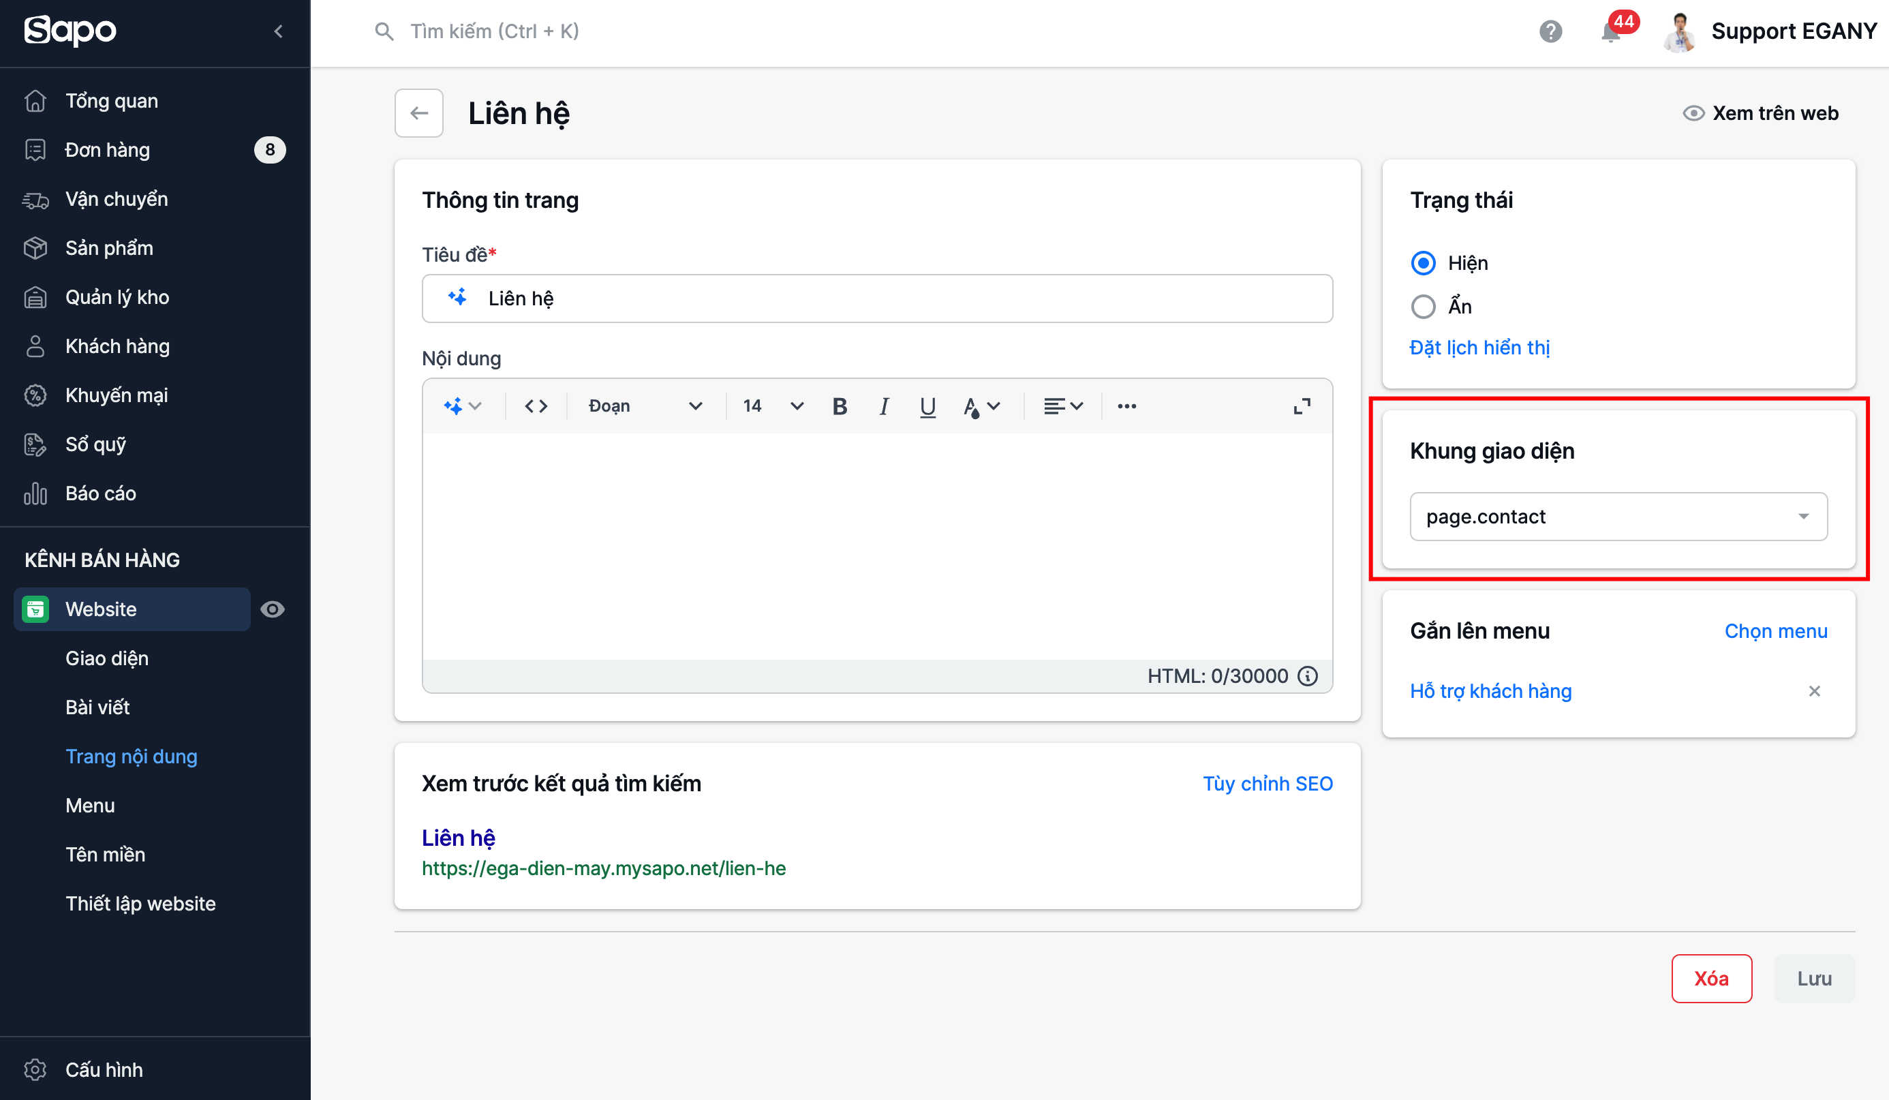Screen dimensions: 1889x1100
Task: Click the help question mark icon
Action: point(1550,31)
